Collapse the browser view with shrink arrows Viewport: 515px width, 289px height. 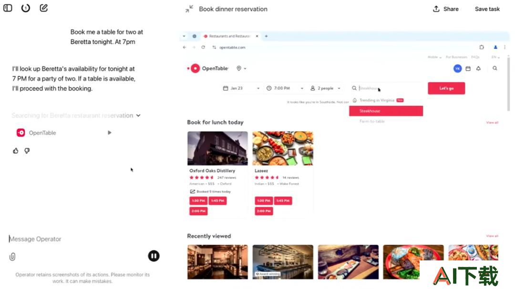point(189,9)
